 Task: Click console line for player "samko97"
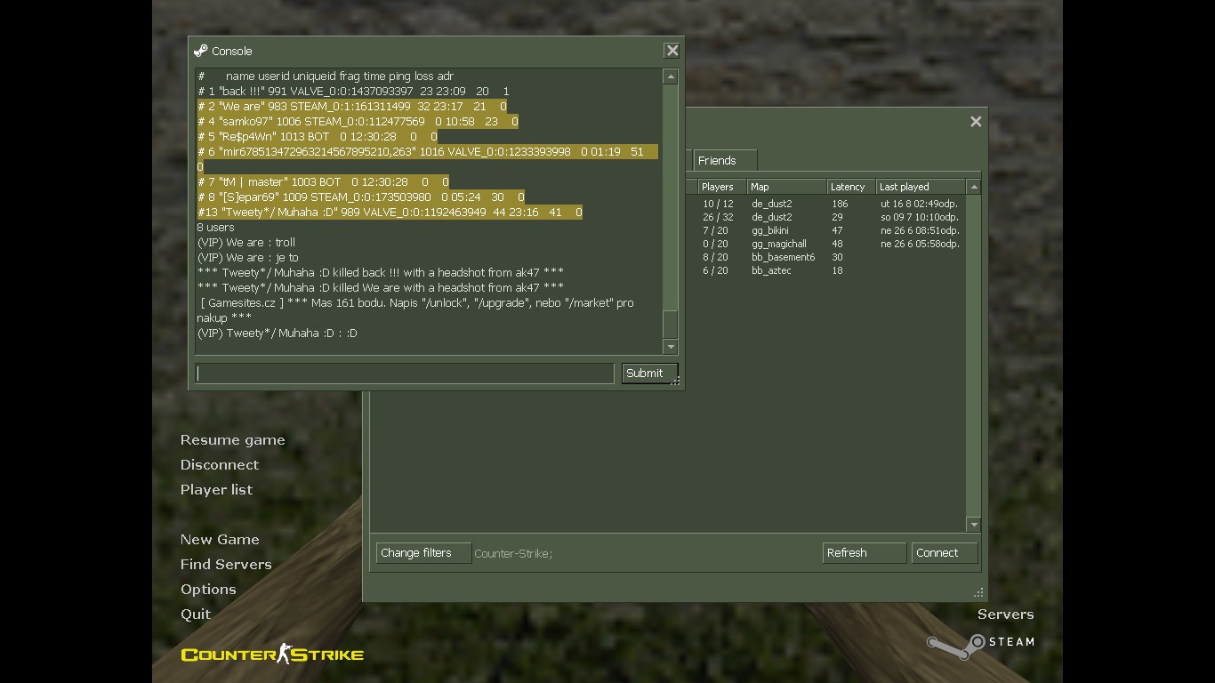(358, 122)
